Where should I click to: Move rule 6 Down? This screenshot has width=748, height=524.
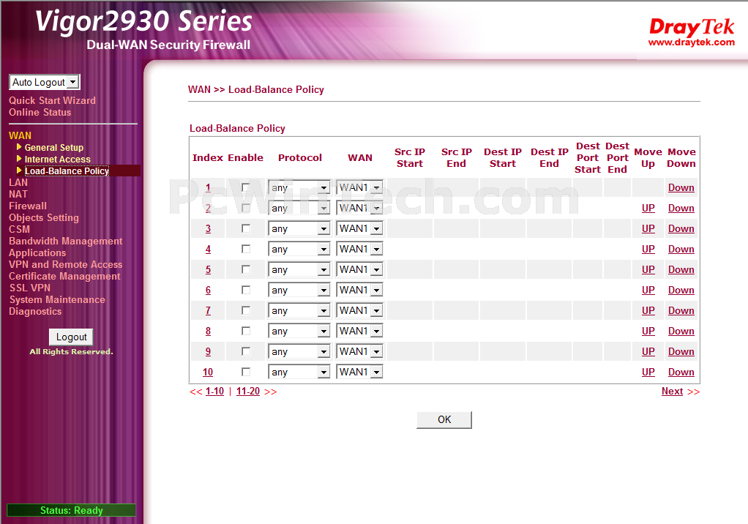point(681,291)
